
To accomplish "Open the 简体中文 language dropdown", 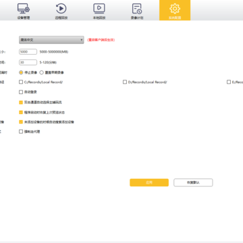I will point(51,40).
